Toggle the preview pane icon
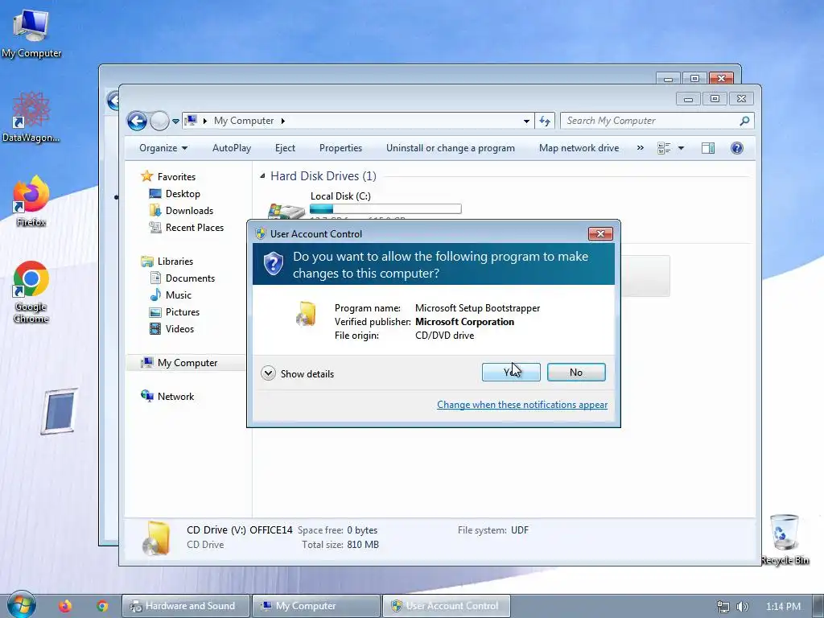The image size is (824, 618). click(708, 148)
